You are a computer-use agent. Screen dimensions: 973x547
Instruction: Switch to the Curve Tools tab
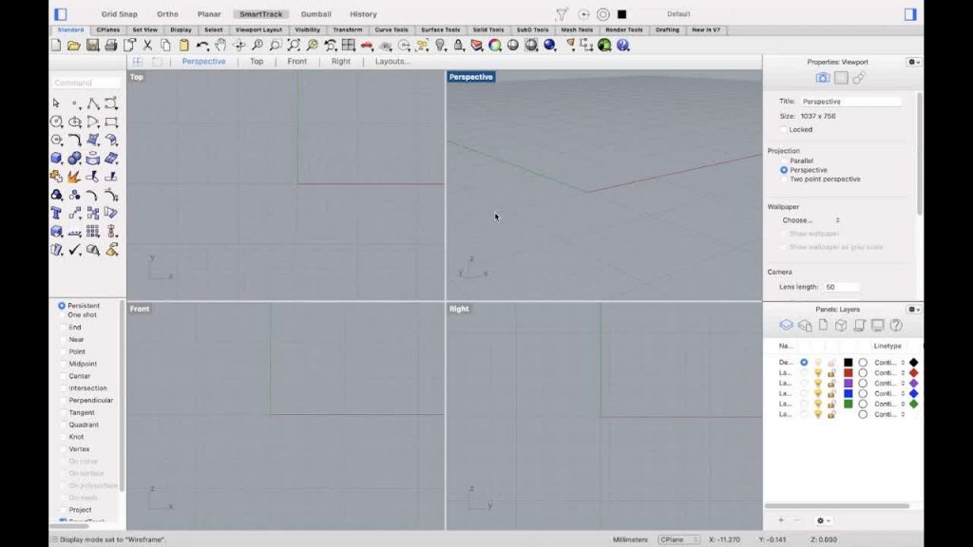pos(391,29)
